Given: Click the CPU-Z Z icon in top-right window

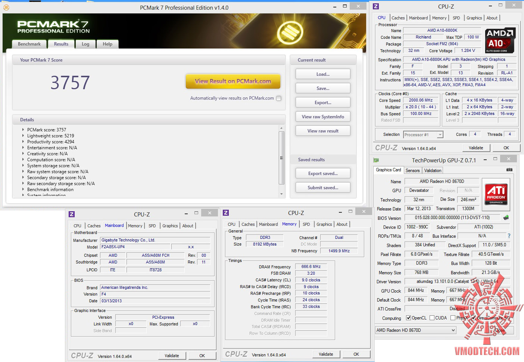Looking at the screenshot, I should [376, 6].
